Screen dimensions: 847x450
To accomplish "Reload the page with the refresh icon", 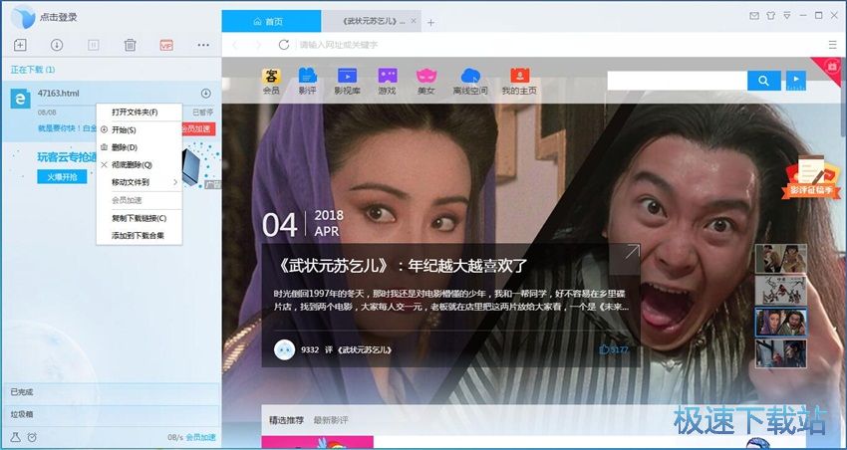I will (x=284, y=45).
